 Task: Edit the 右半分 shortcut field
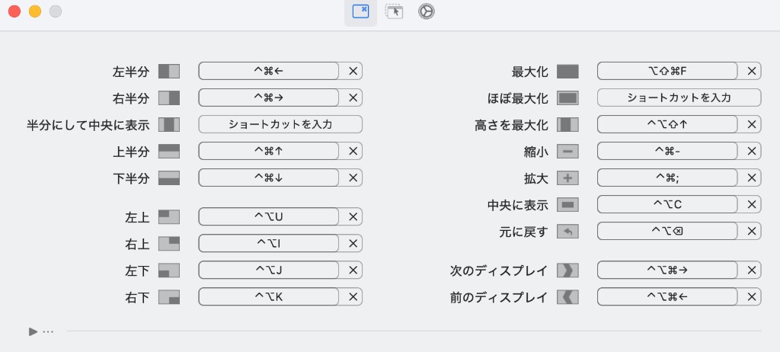click(269, 98)
